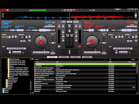
Task: Open the Scratch mixer panel tab
Action: (x=76, y=22)
